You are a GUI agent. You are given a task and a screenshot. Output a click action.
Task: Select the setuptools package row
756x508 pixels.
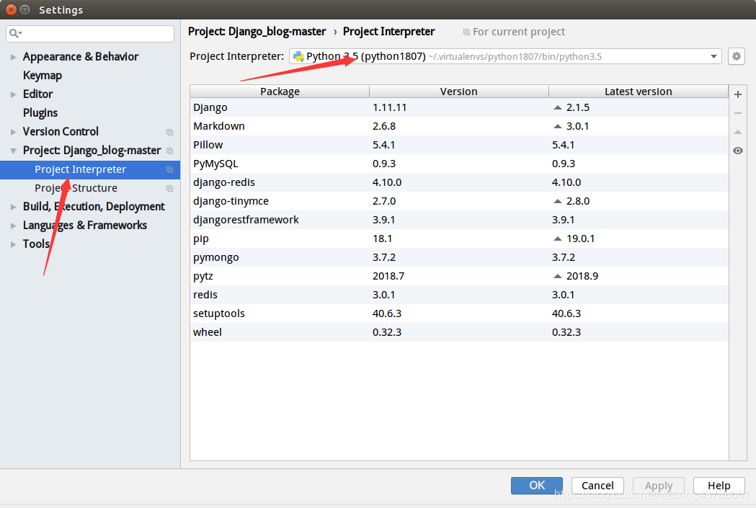(459, 313)
